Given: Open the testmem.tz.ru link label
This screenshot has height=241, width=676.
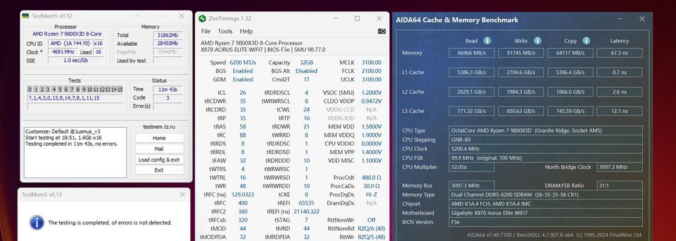Looking at the screenshot, I should coord(159,127).
